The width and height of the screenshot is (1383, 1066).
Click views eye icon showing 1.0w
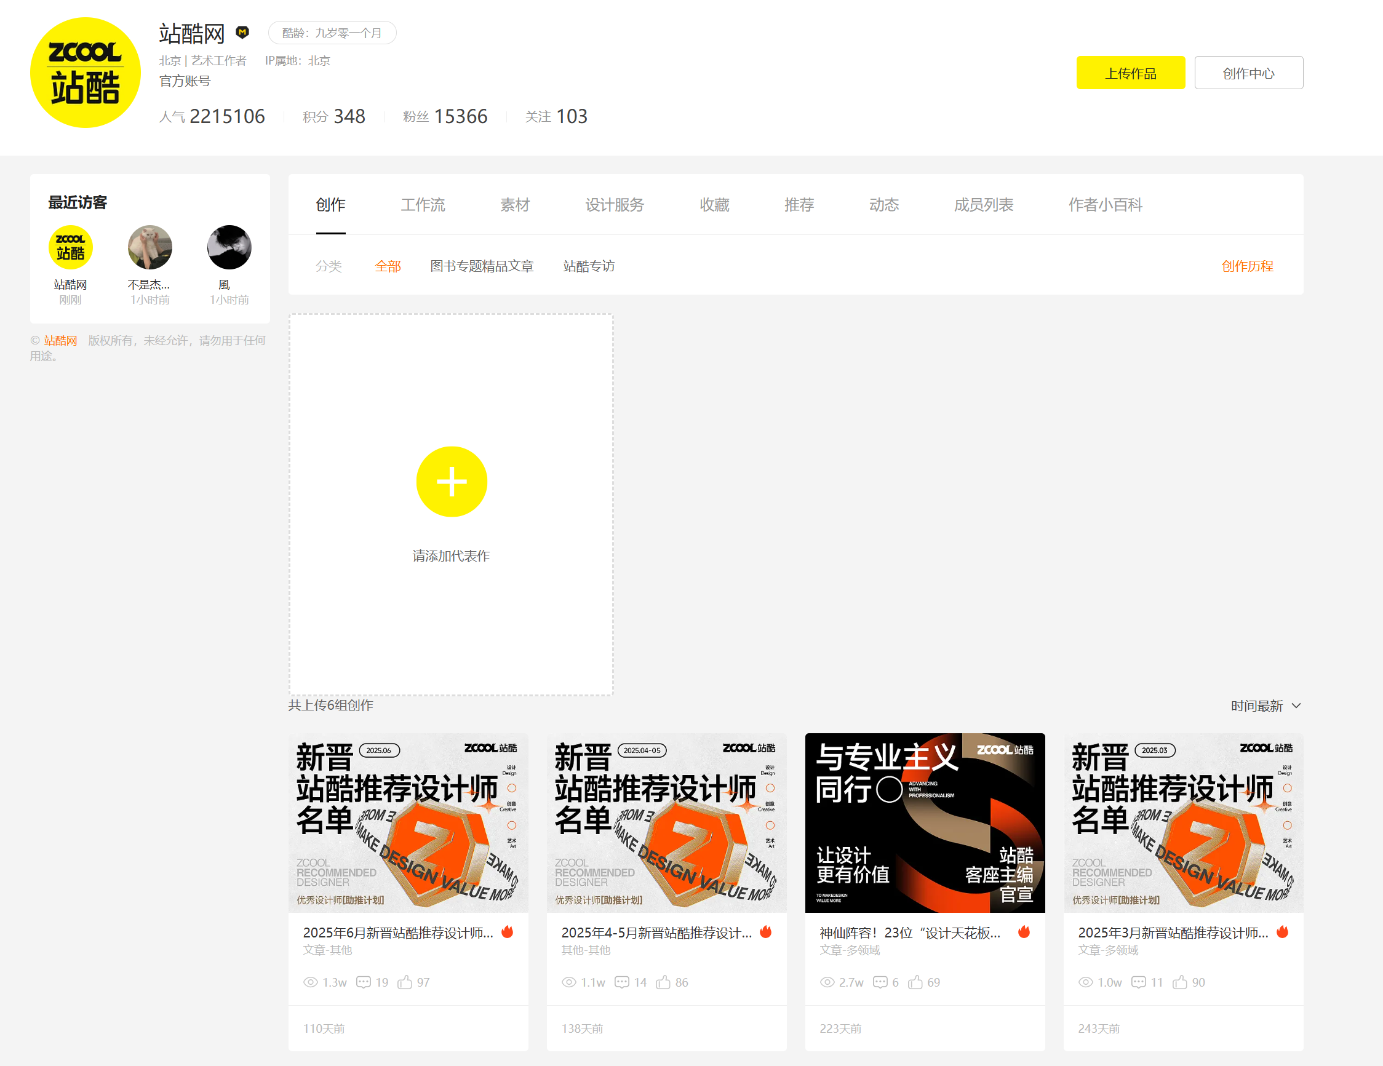[1085, 982]
